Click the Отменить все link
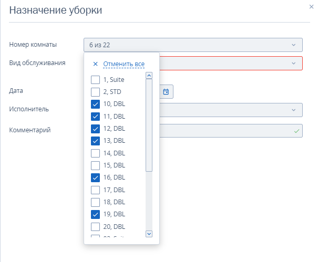Screen dimensions: 318x262 124,64
